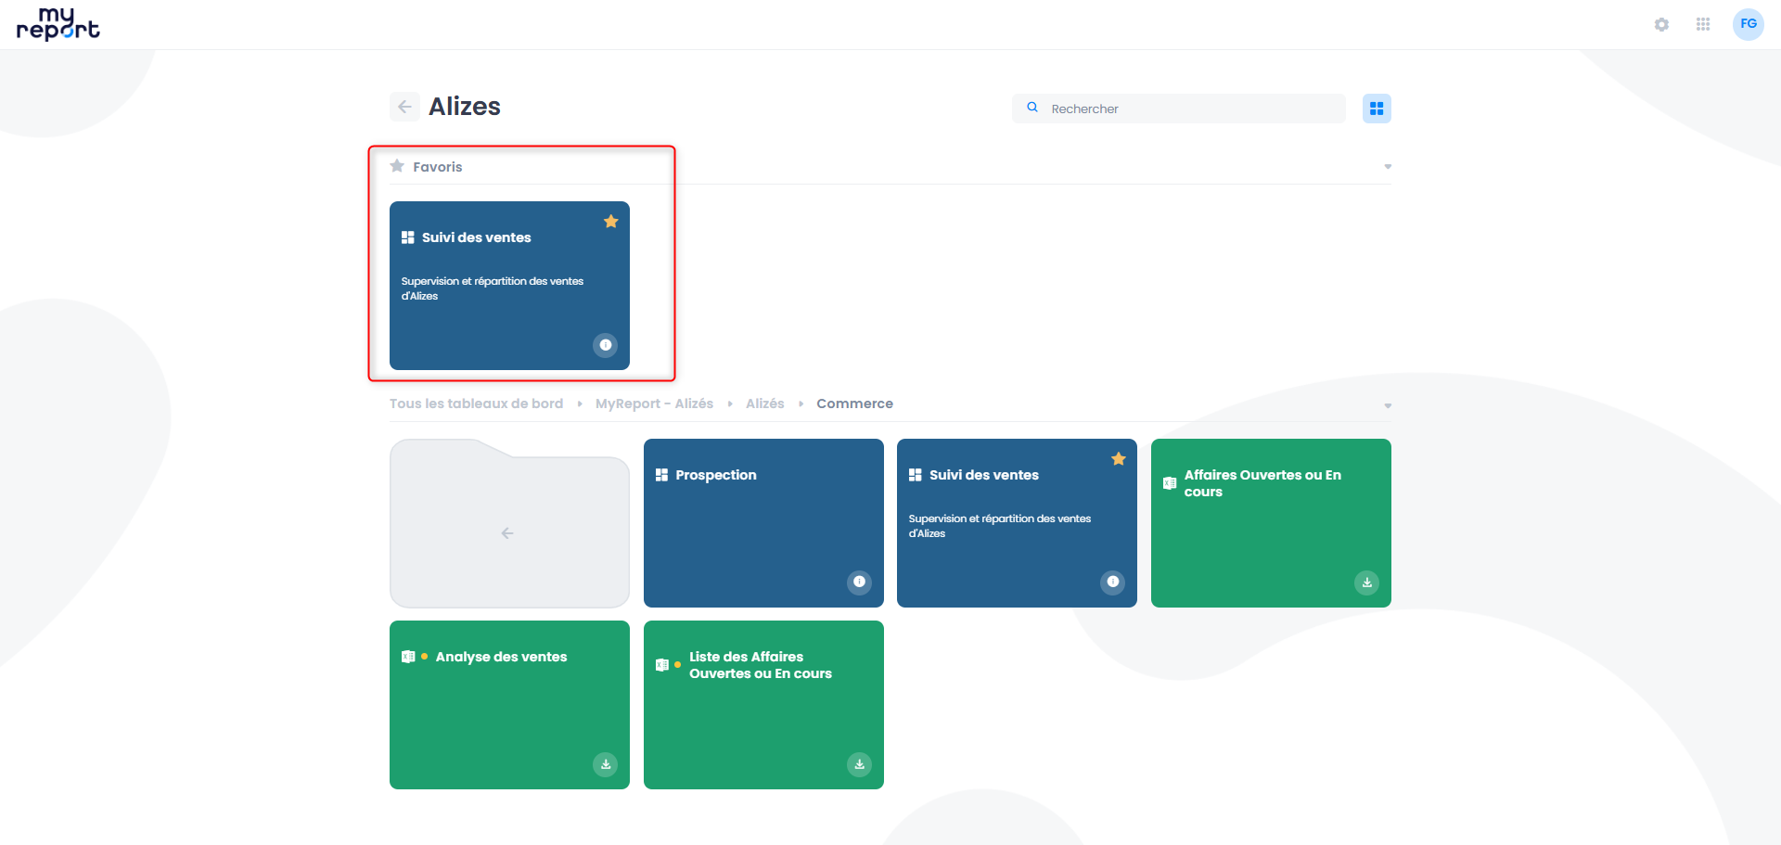Go to Tous les tableaux de bord breadcrumb
The height and width of the screenshot is (845, 1781).
coord(476,403)
